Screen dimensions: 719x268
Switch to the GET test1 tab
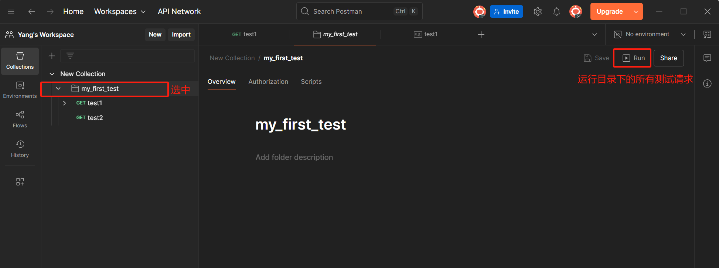point(244,34)
